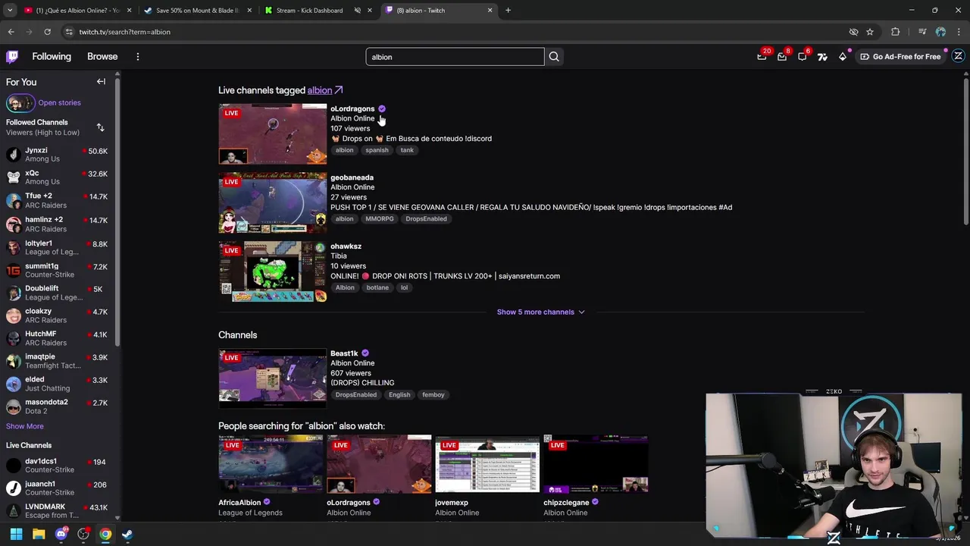The image size is (970, 546).
Task: Change followed channels sort order
Action: [100, 127]
